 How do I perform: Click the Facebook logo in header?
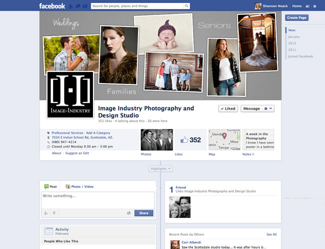52,6
